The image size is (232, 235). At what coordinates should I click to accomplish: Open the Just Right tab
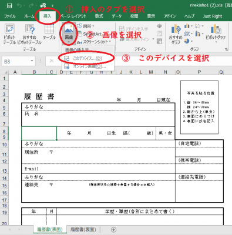[213, 16]
